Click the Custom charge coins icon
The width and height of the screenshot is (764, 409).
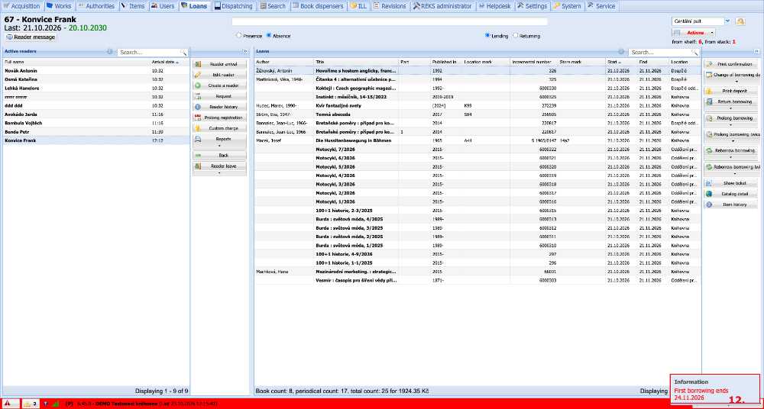click(x=198, y=128)
